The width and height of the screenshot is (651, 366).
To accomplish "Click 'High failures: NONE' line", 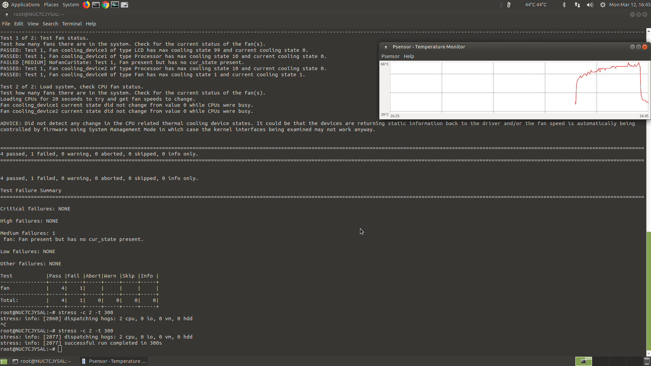I will point(29,221).
